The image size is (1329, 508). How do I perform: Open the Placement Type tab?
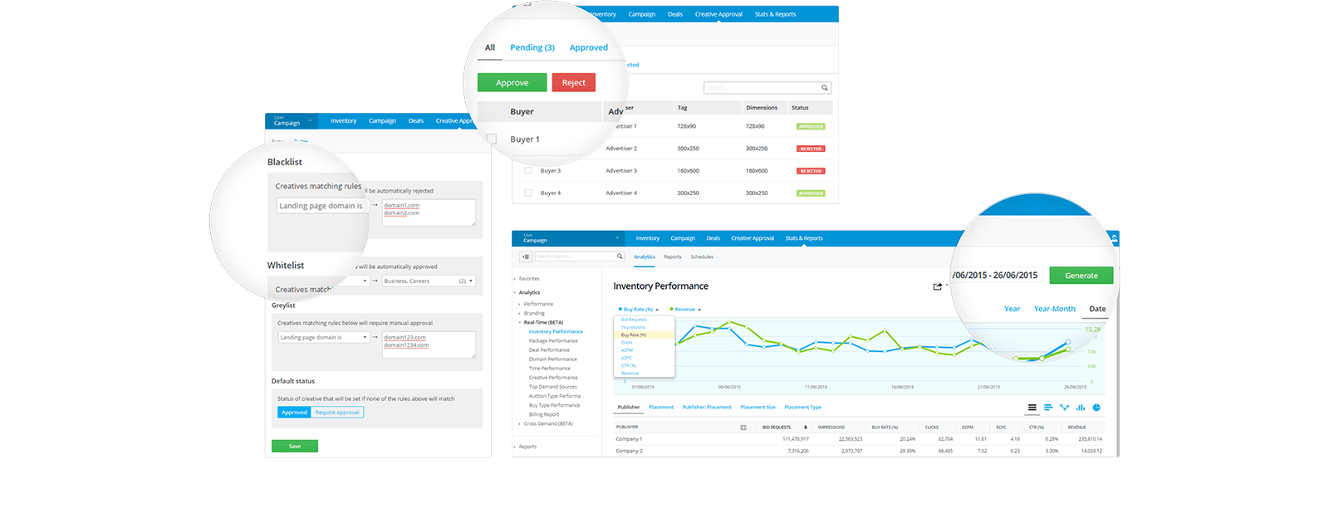803,408
